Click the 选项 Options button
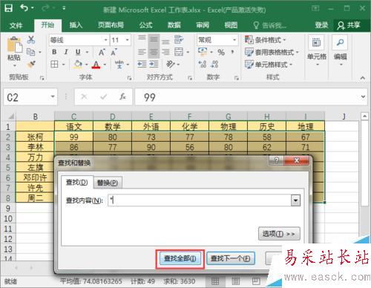This screenshot has height=288, width=371. (279, 234)
